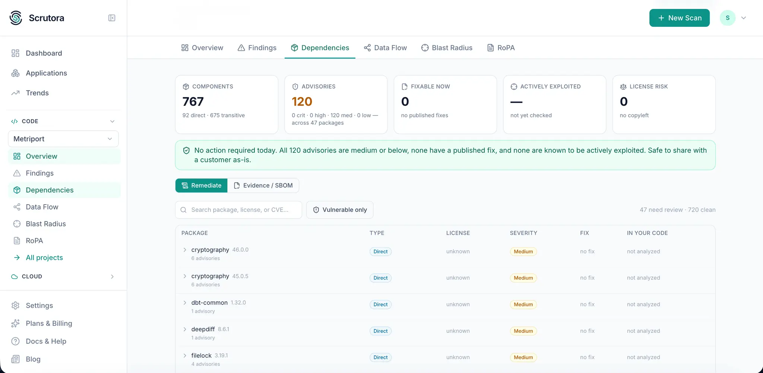Expand the cryptography 46.0.0 row
Image resolution: width=763 pixels, height=373 pixels.
pyautogui.click(x=185, y=250)
